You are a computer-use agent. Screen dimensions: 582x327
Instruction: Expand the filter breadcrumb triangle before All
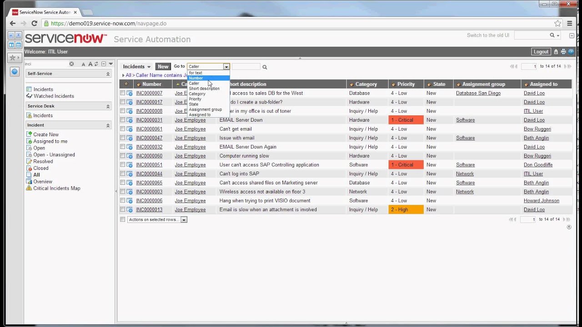pos(123,75)
